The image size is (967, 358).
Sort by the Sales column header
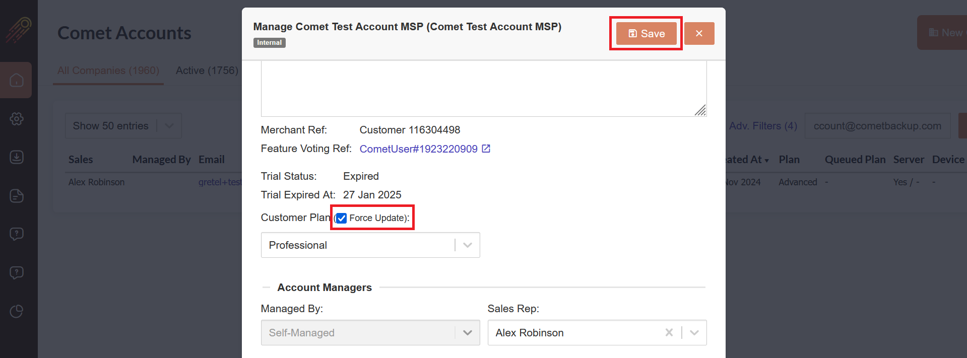pyautogui.click(x=81, y=160)
